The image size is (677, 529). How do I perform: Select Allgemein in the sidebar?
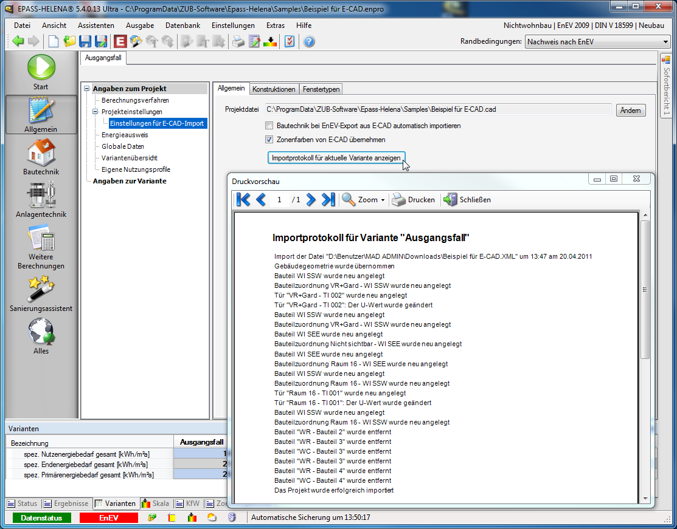click(41, 115)
